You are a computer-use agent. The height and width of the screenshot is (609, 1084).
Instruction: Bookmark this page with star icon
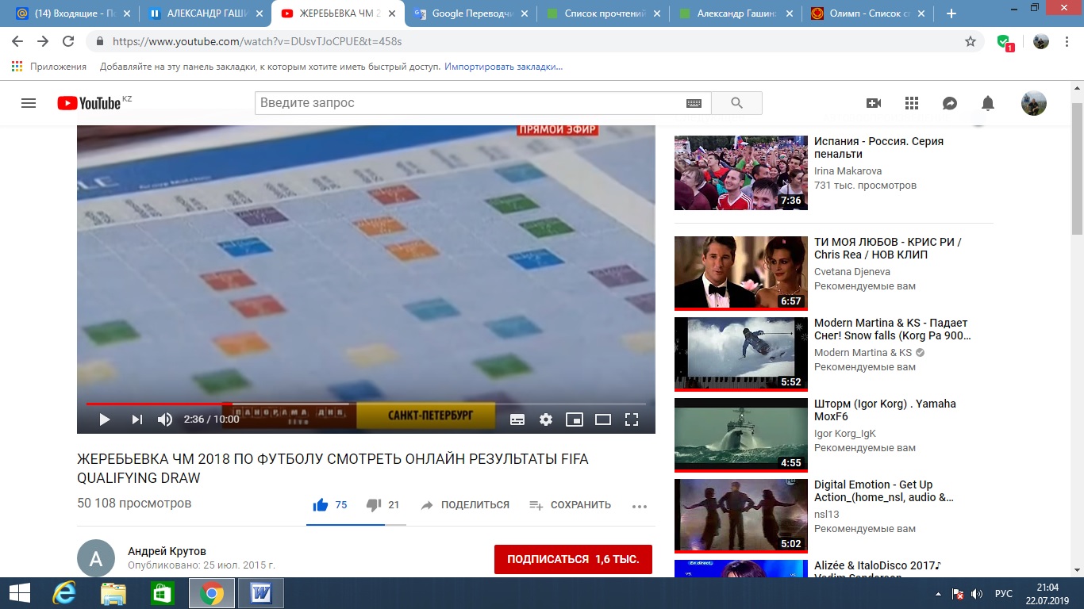coord(971,41)
